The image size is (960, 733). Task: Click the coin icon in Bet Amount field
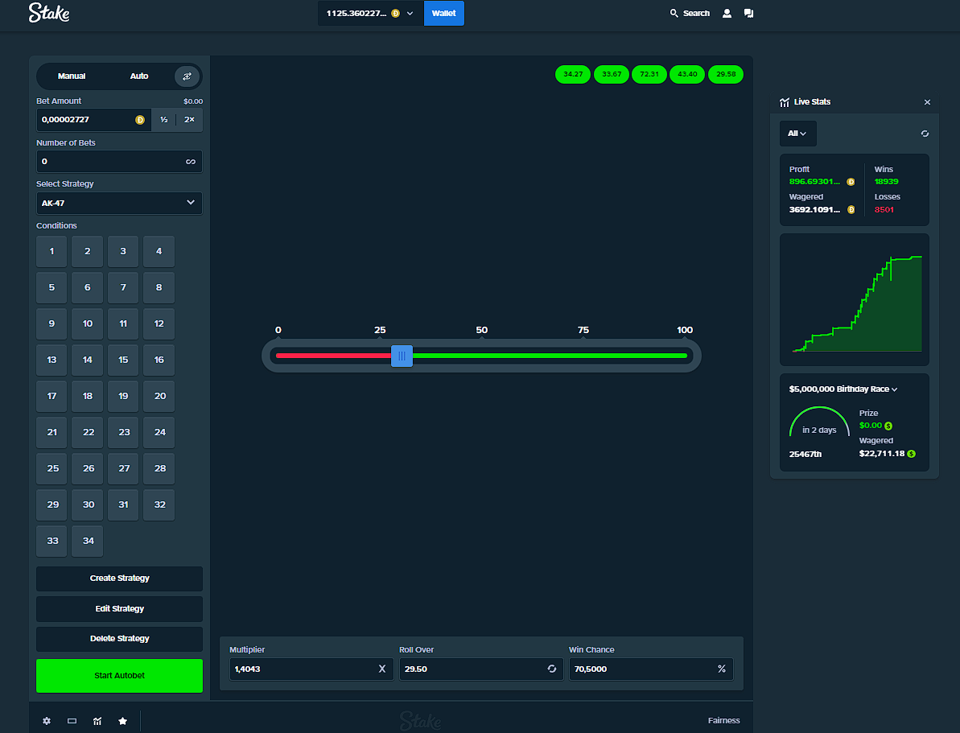(139, 119)
